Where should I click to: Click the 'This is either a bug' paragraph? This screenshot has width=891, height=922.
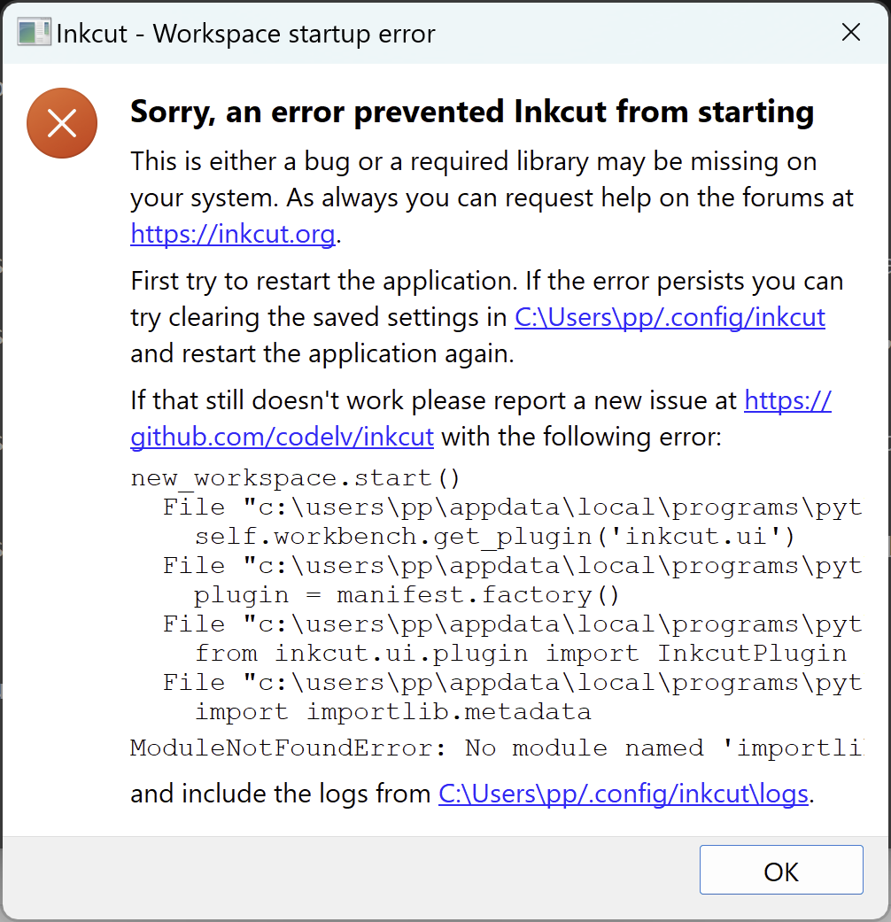492,198
